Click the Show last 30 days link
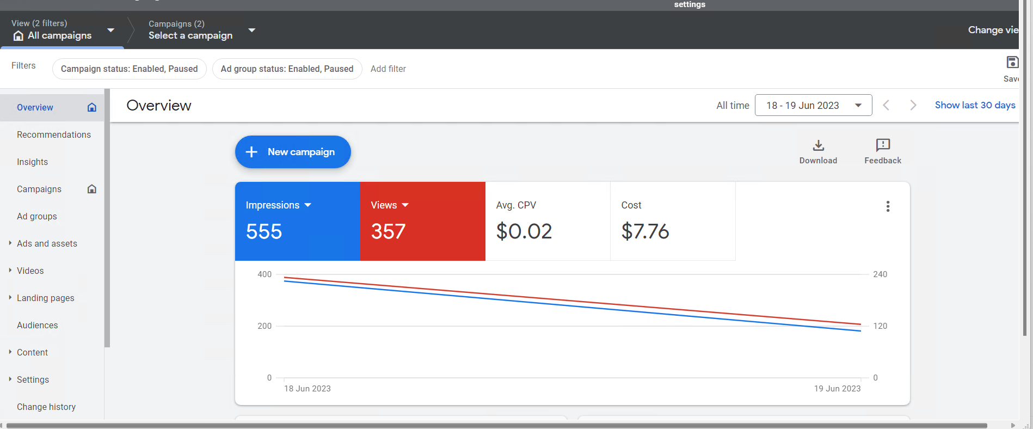 click(x=975, y=105)
